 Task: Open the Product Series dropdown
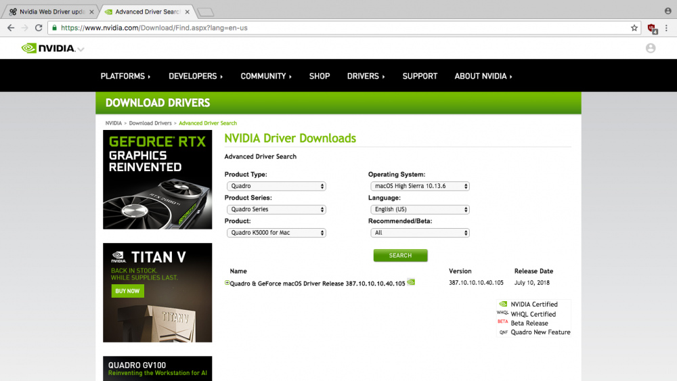click(276, 209)
